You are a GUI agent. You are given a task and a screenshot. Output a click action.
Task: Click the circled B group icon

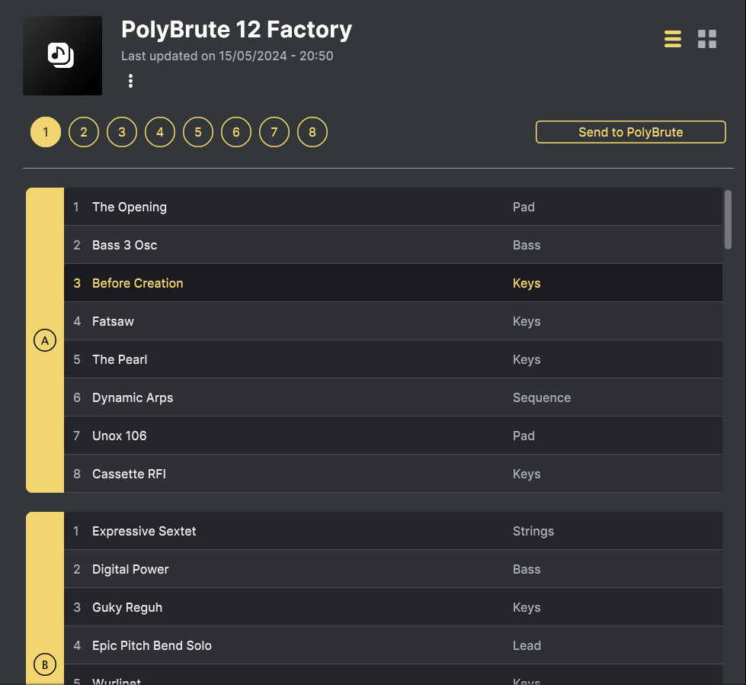point(45,664)
